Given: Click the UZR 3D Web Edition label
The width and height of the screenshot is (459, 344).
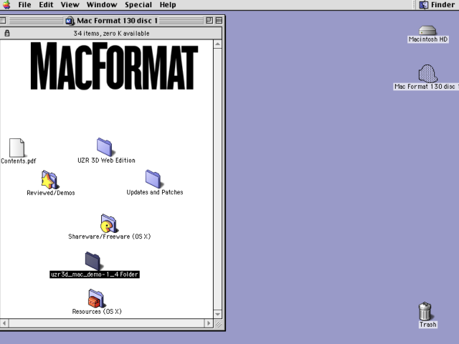Looking at the screenshot, I should coord(106,161).
